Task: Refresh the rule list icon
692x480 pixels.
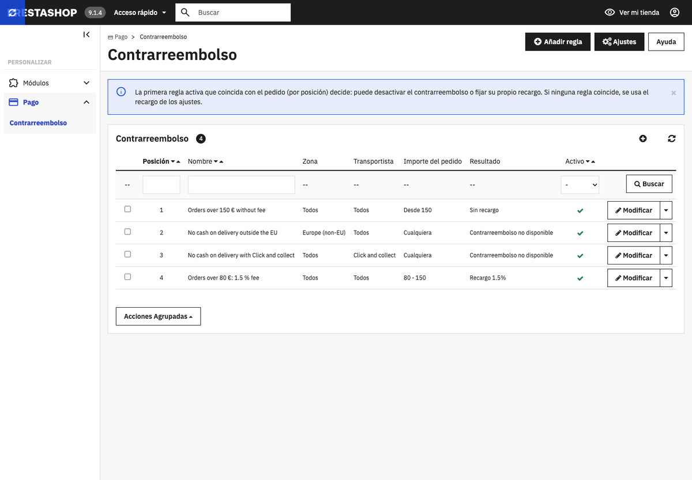Action: 672,138
